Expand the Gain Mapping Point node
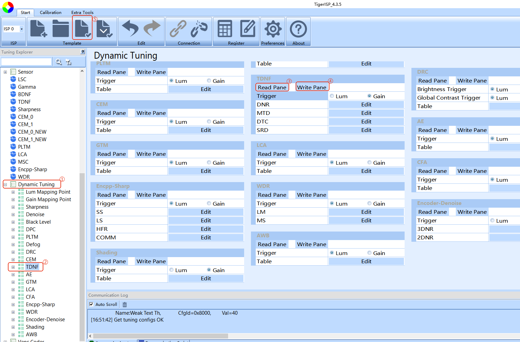Viewport: 520px width, 342px height. [x=13, y=199]
